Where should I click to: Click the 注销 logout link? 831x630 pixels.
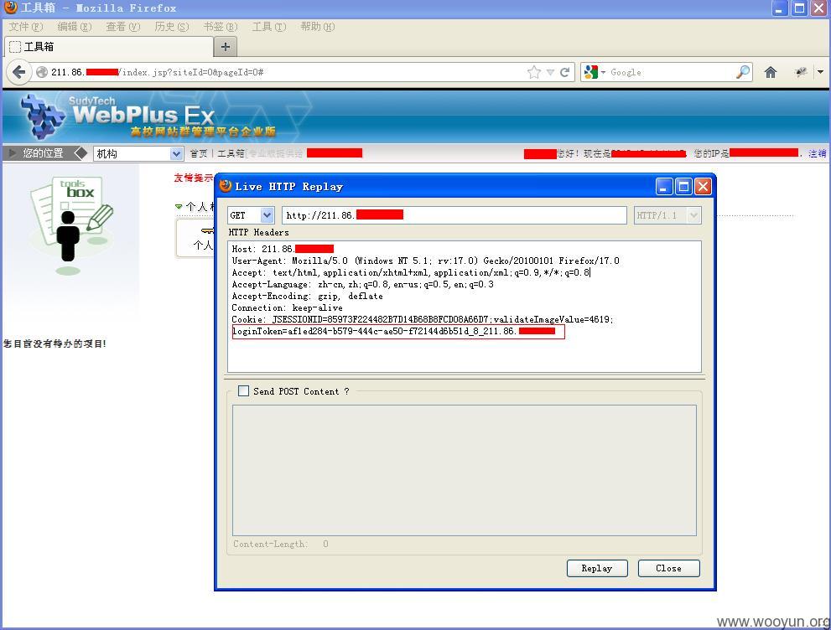coord(818,153)
